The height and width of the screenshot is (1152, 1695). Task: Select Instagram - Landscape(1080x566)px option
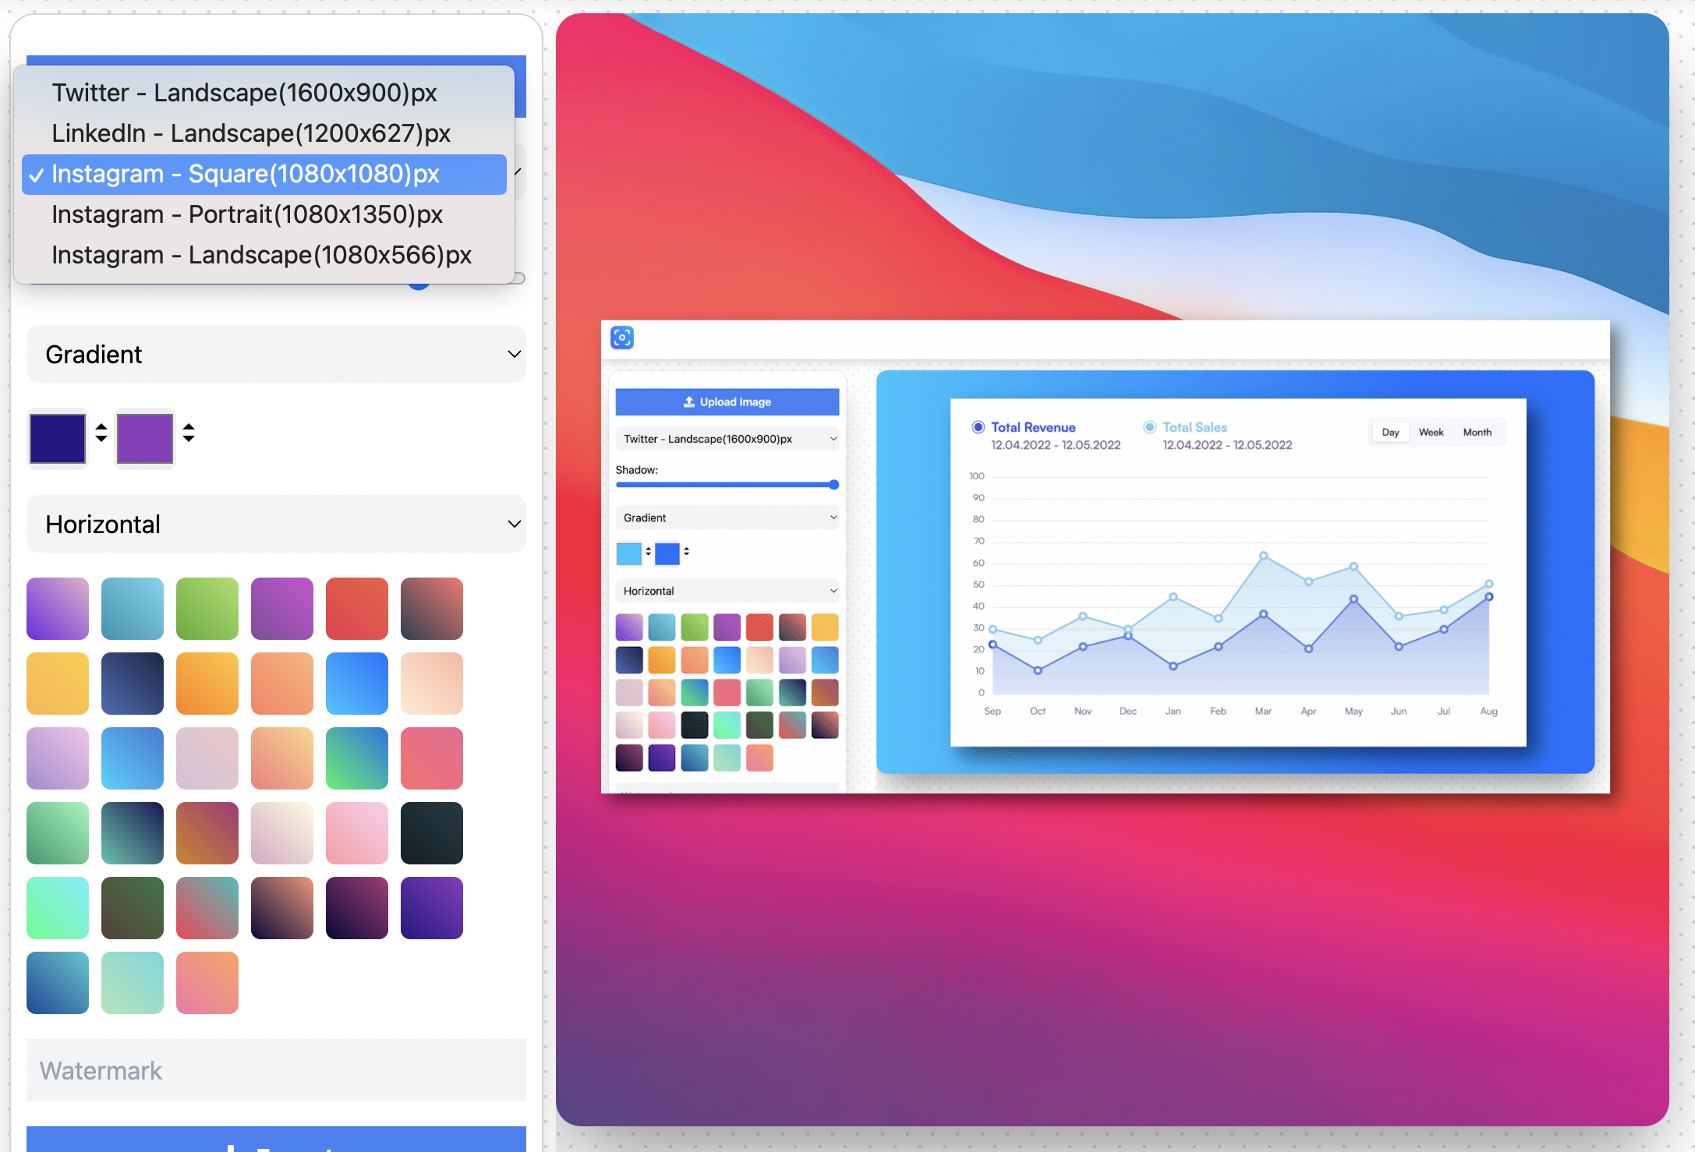tap(264, 255)
